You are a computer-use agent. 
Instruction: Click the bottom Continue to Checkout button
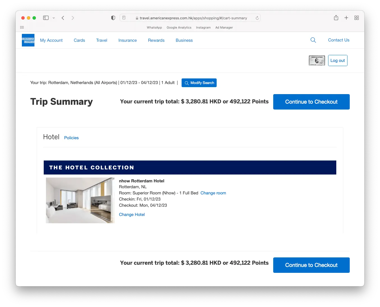coord(311,265)
